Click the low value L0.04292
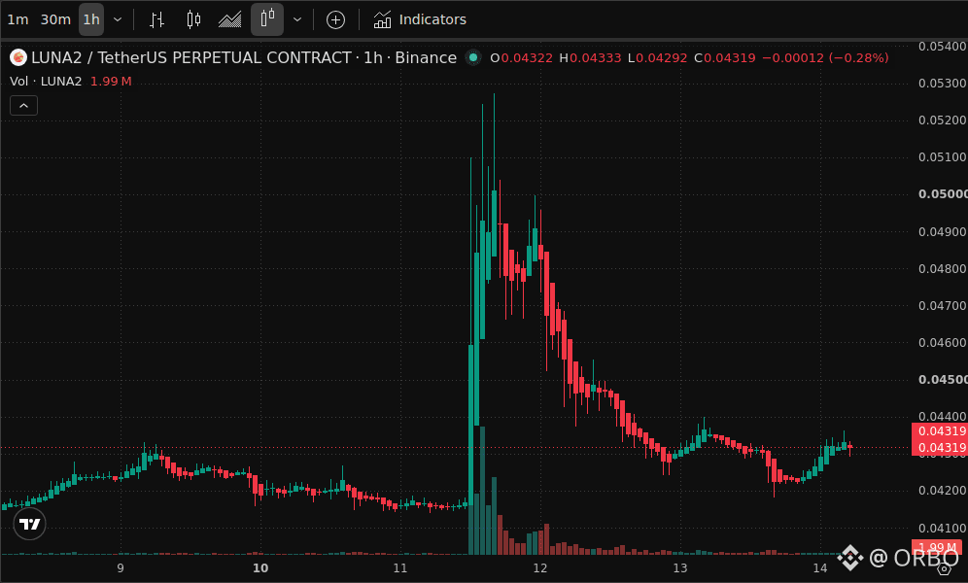This screenshot has height=583, width=968. coord(657,58)
